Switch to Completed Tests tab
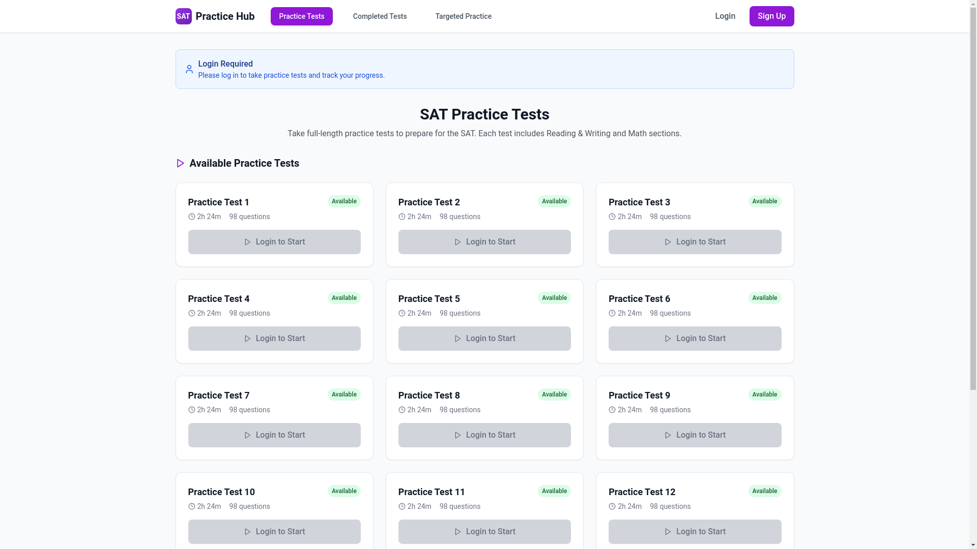 click(x=380, y=16)
